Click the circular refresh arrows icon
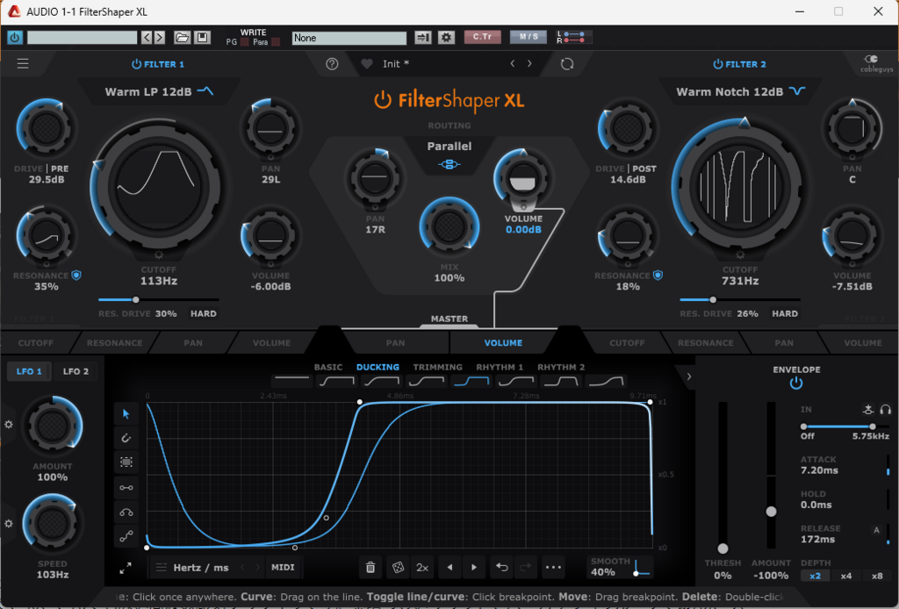Image resolution: width=899 pixels, height=609 pixels. pos(567,64)
